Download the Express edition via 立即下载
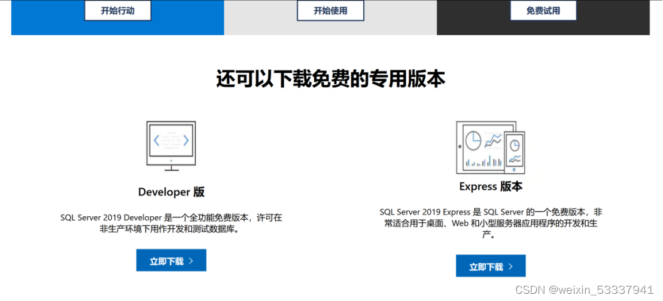The height and width of the screenshot is (301, 663). pos(491,266)
